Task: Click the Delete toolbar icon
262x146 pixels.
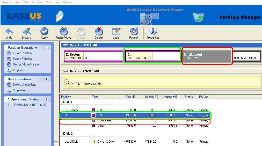Action: [99, 31]
